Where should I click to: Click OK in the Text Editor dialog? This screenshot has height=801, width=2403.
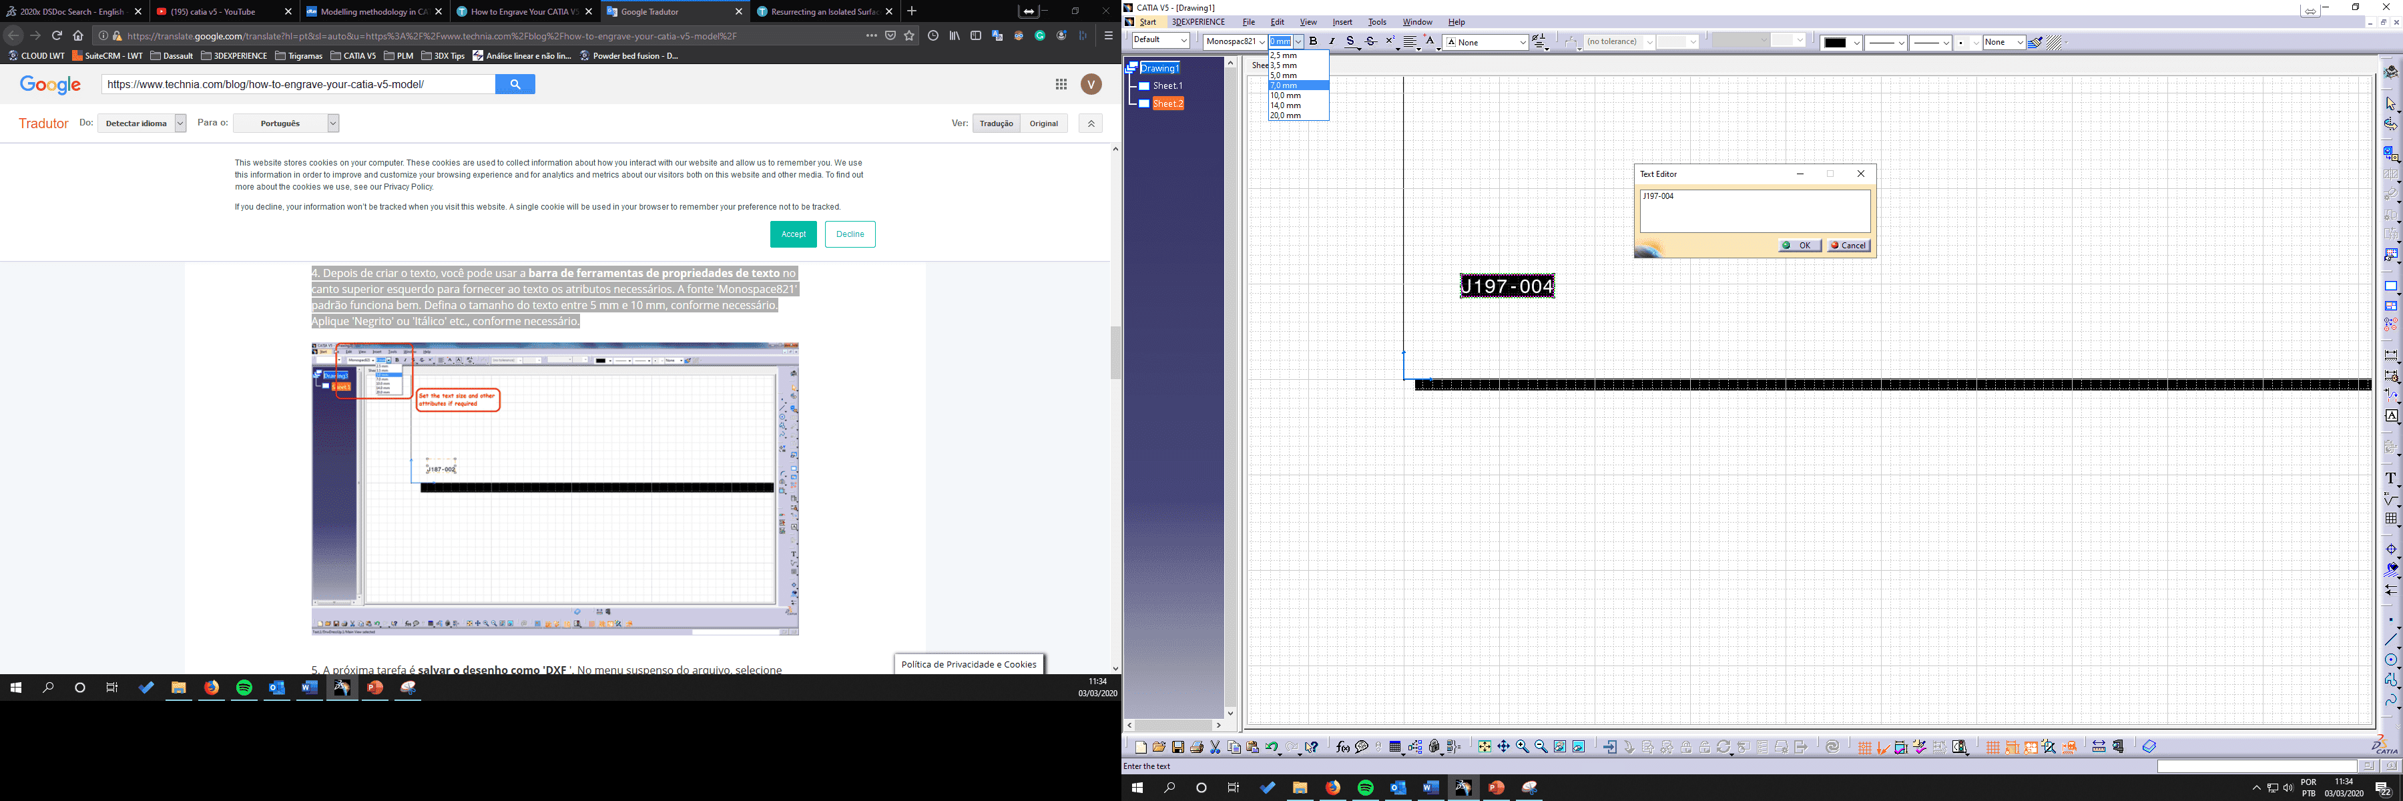pyautogui.click(x=1800, y=245)
